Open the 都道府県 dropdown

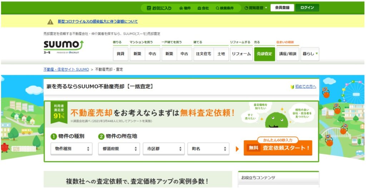(119, 149)
